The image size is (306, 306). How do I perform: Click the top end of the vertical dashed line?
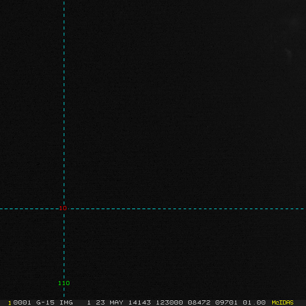click(64, 2)
